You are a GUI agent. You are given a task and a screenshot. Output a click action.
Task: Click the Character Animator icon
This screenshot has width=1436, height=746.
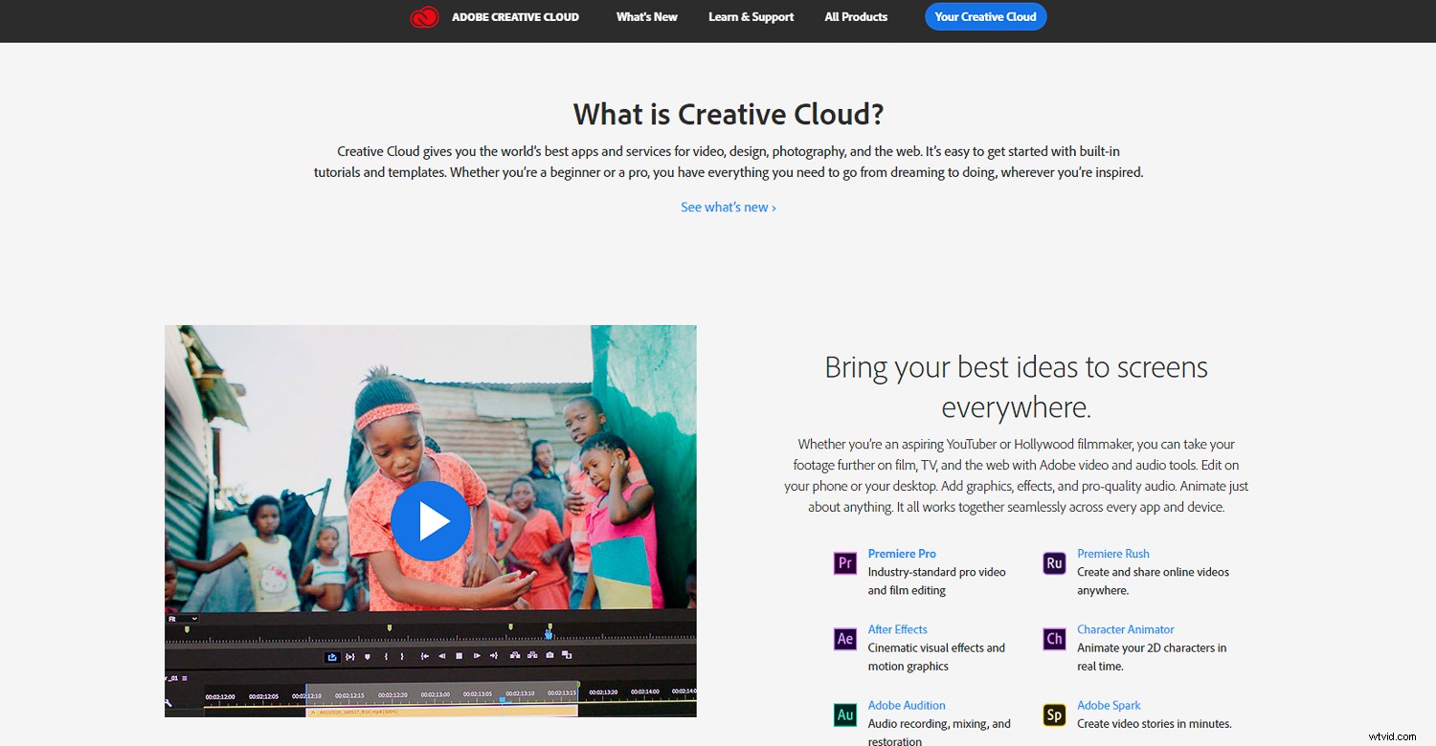pyautogui.click(x=1054, y=639)
